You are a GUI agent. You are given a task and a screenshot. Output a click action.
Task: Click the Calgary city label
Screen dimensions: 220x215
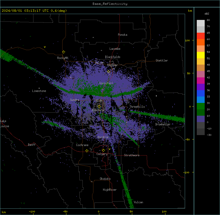tap(102, 154)
